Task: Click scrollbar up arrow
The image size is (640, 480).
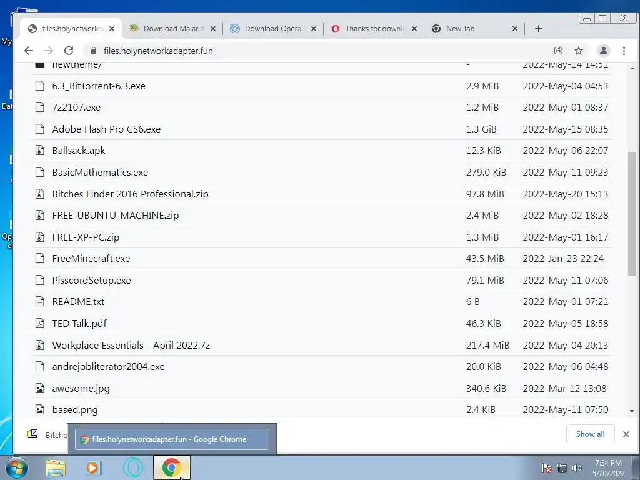Action: [x=632, y=68]
